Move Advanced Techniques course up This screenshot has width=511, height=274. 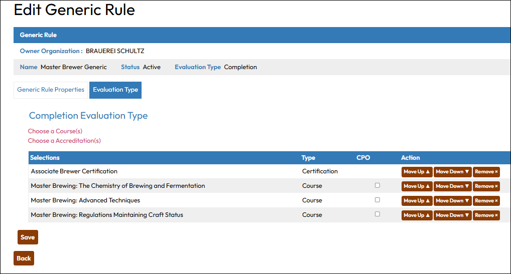click(x=417, y=201)
